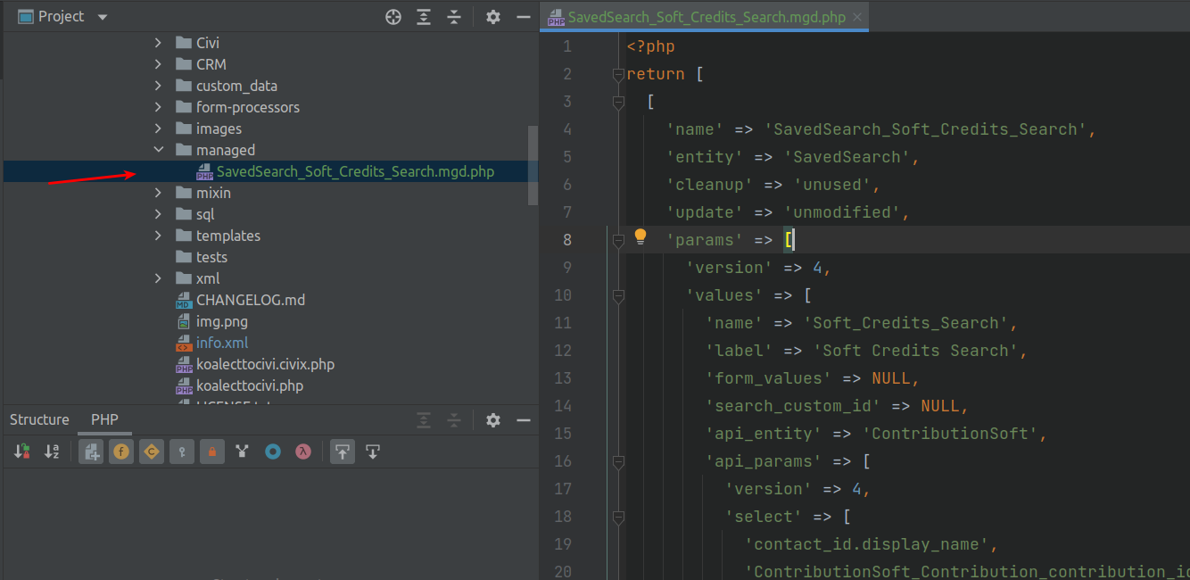Select the SavedSearch_Soft_Credits_Search.mgd.php editor tab
The height and width of the screenshot is (580, 1190).
[706, 17]
